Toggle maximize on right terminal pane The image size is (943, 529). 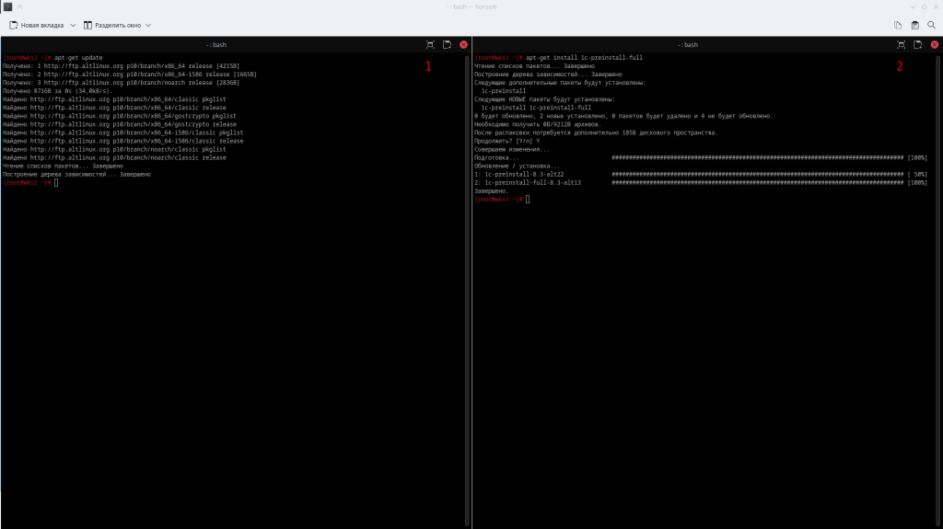pos(902,44)
